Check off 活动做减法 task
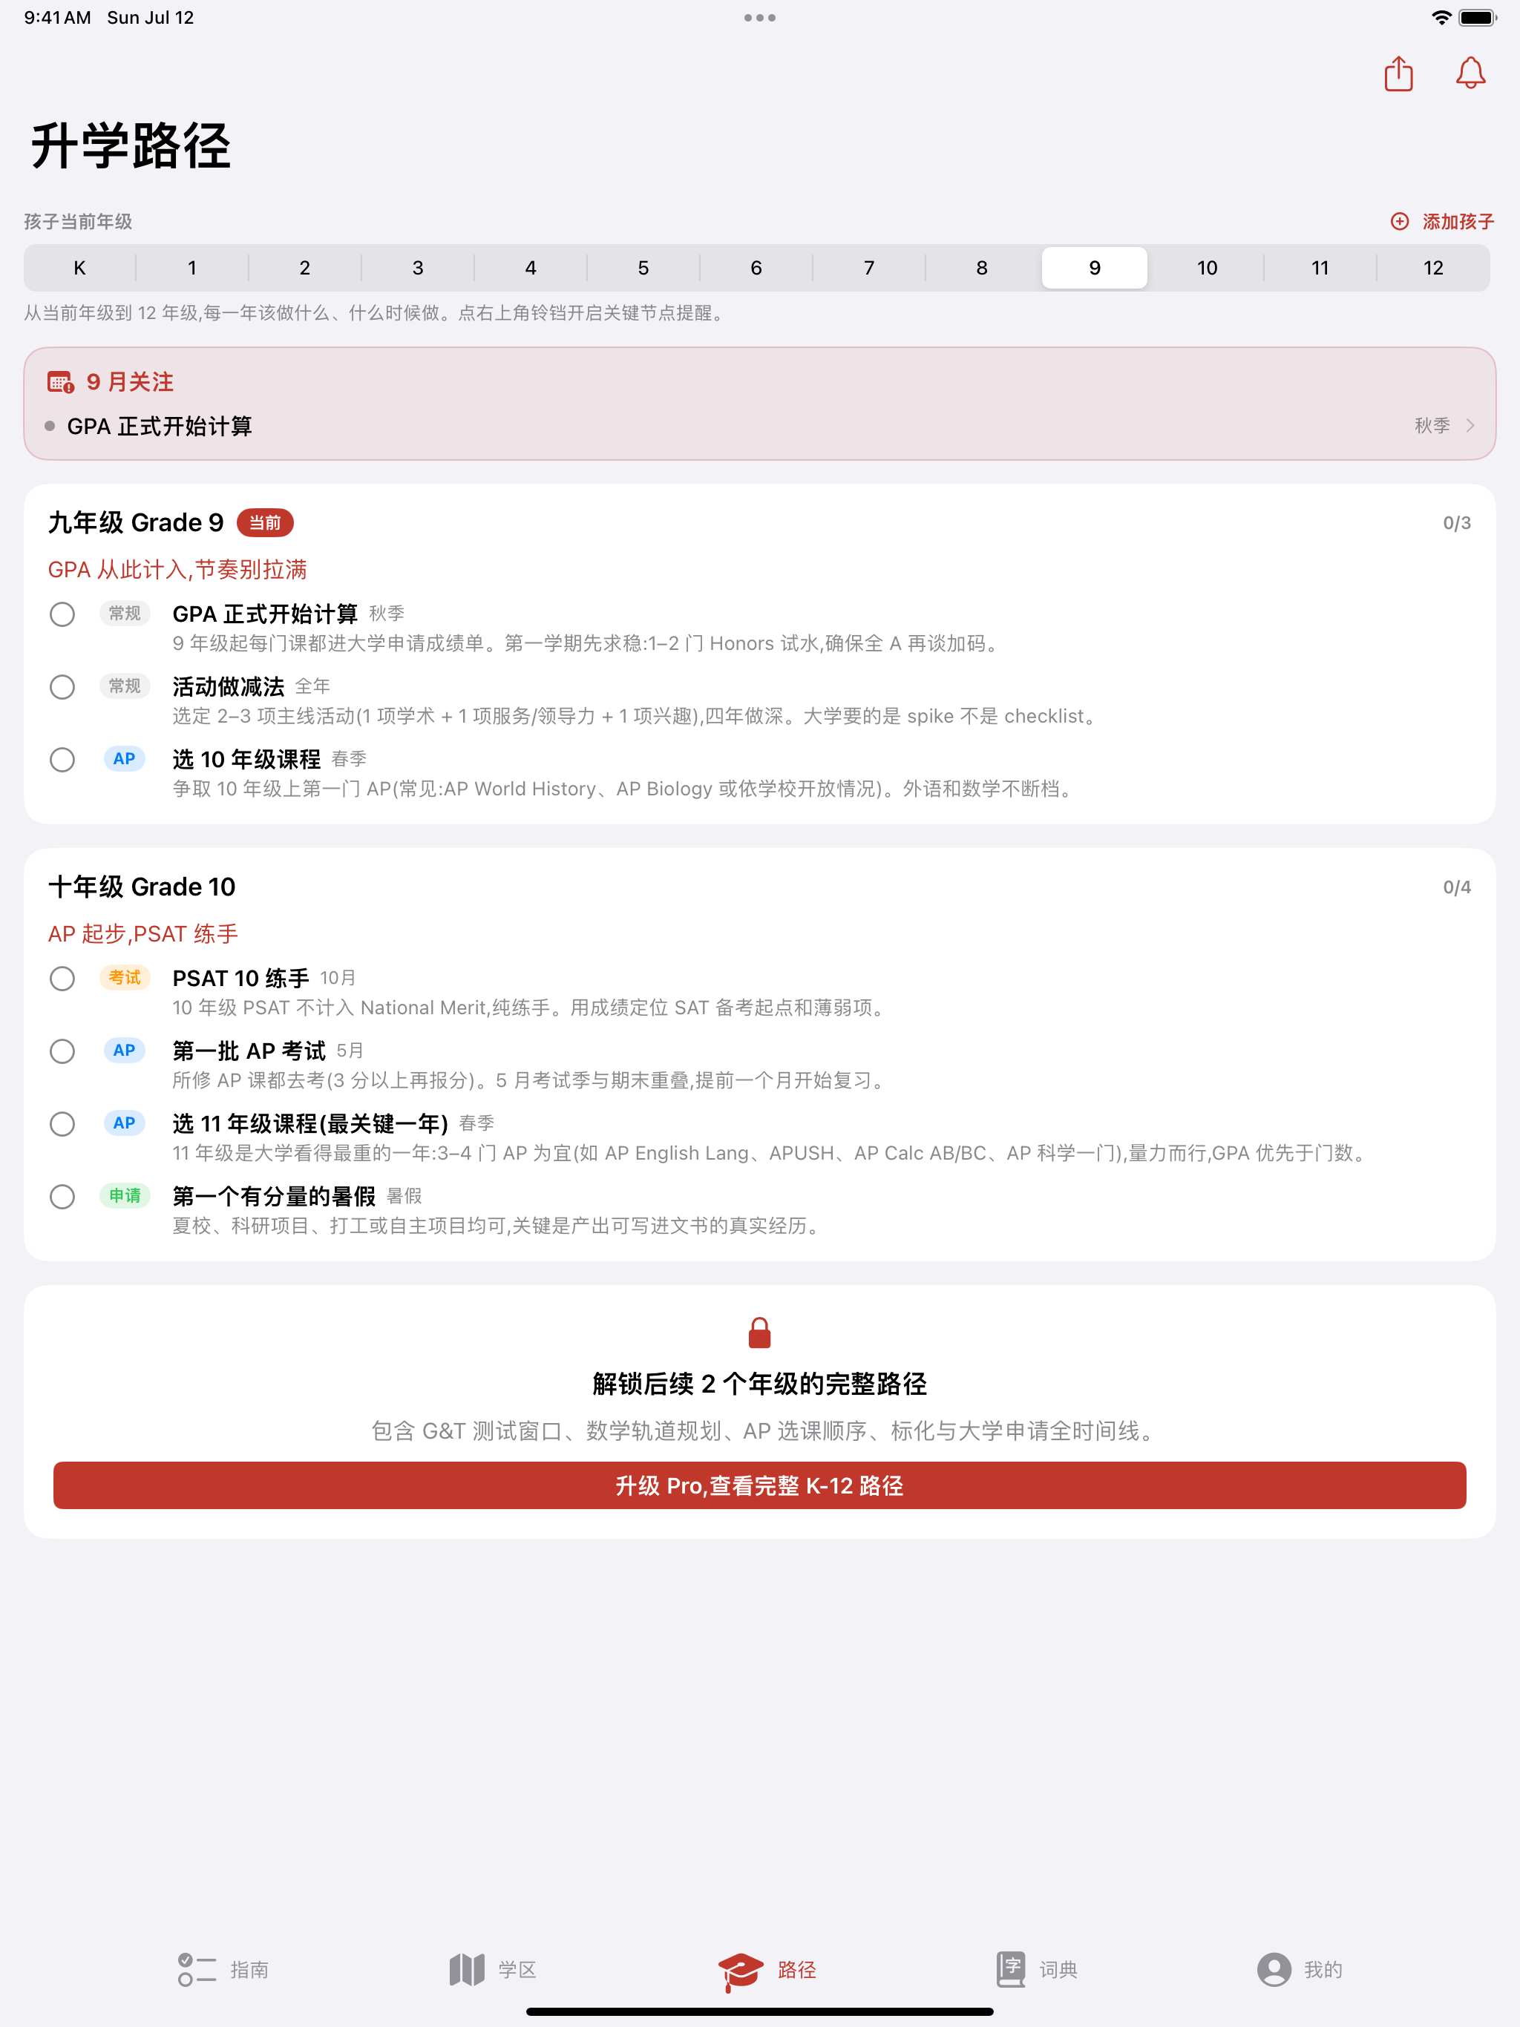Image resolution: width=1520 pixels, height=2027 pixels. 62,687
